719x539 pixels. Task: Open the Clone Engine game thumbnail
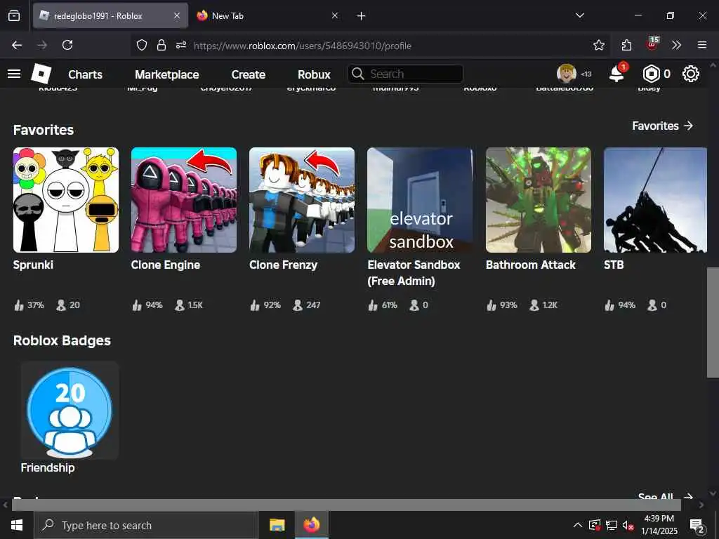pyautogui.click(x=184, y=200)
